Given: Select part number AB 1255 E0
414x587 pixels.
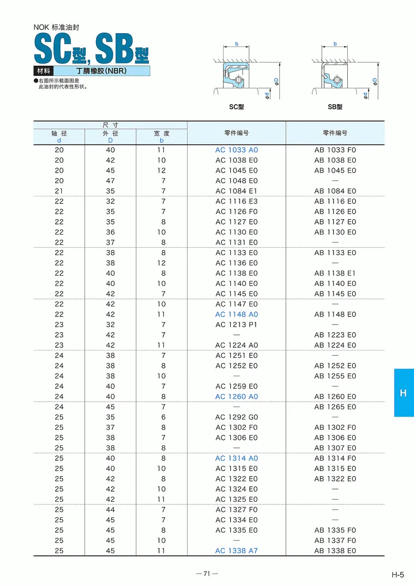Looking at the screenshot, I should click(335, 376).
